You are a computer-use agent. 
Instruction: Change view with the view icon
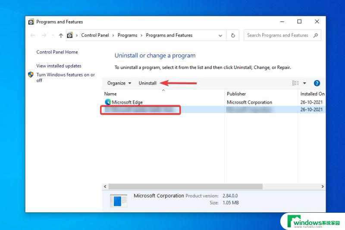(295, 83)
